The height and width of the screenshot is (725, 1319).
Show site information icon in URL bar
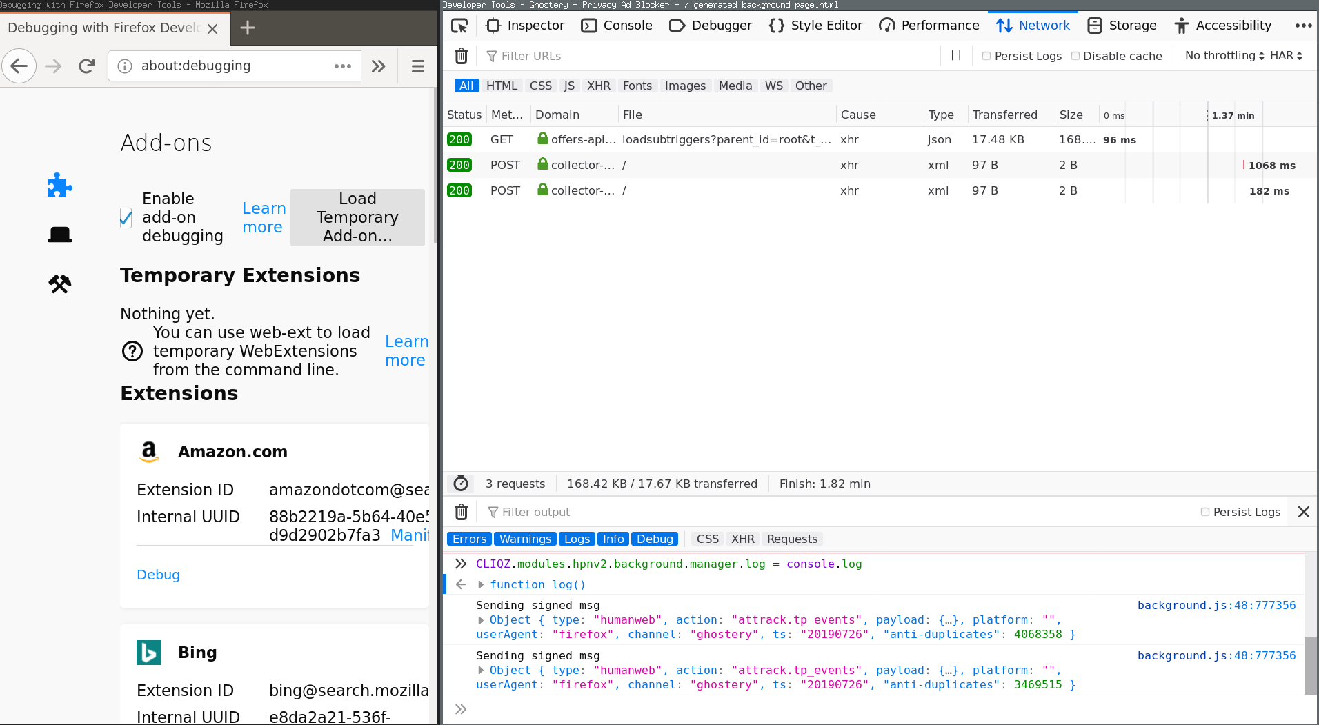[125, 66]
